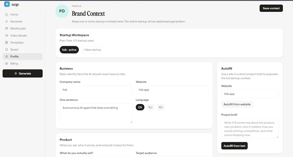Open the Templates section

pyautogui.click(x=22, y=43)
